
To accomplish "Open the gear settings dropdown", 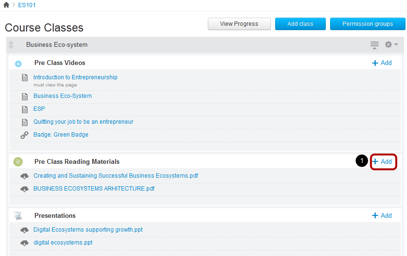I will click(391, 44).
